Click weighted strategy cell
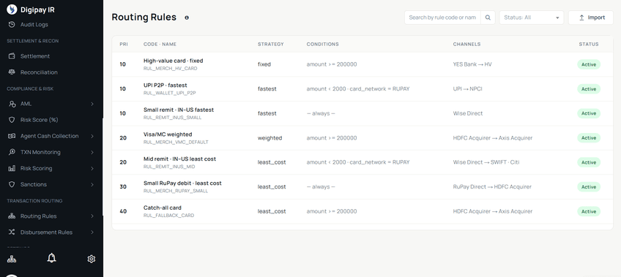This screenshot has height=277, width=621. tap(269, 138)
